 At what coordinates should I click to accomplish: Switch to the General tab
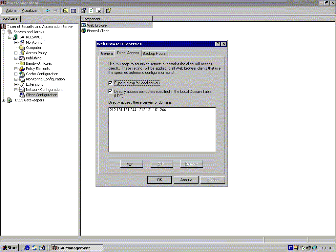[107, 53]
